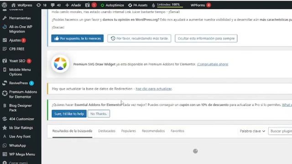
Task: Open the Mobile Menu Options icon
Action: 5,70
